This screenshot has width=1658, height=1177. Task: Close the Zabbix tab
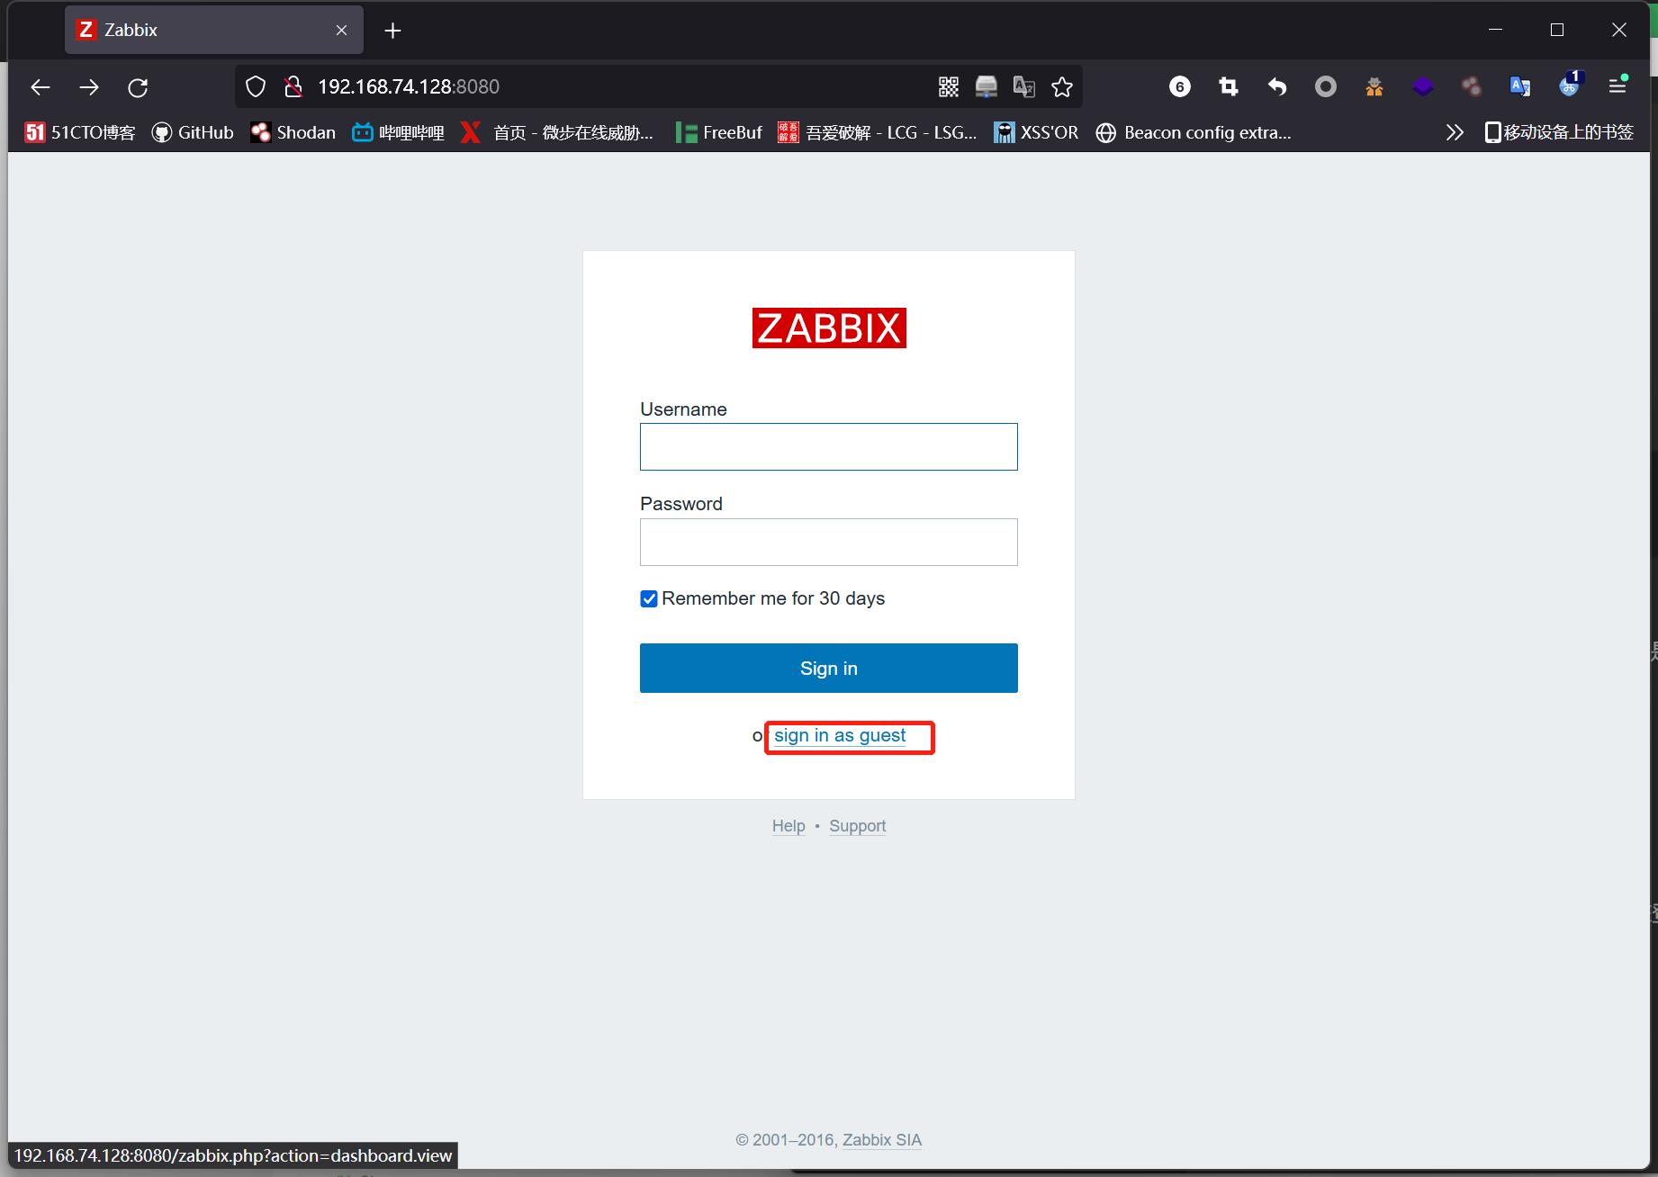[341, 31]
